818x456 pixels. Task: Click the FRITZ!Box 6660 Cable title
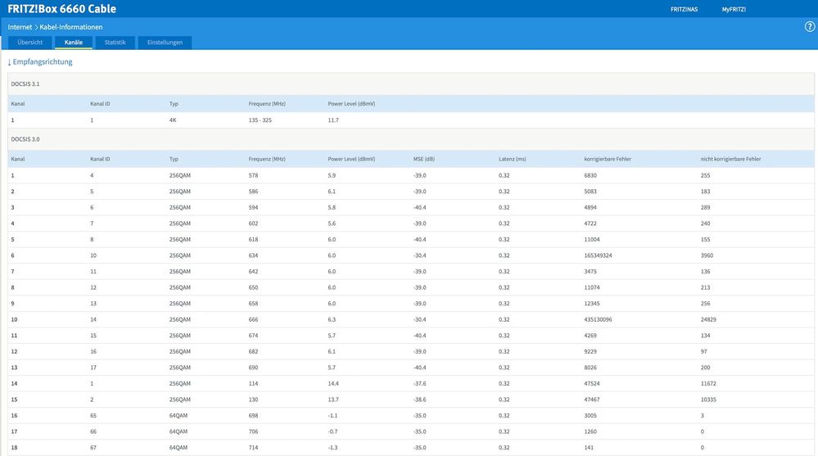pos(61,9)
